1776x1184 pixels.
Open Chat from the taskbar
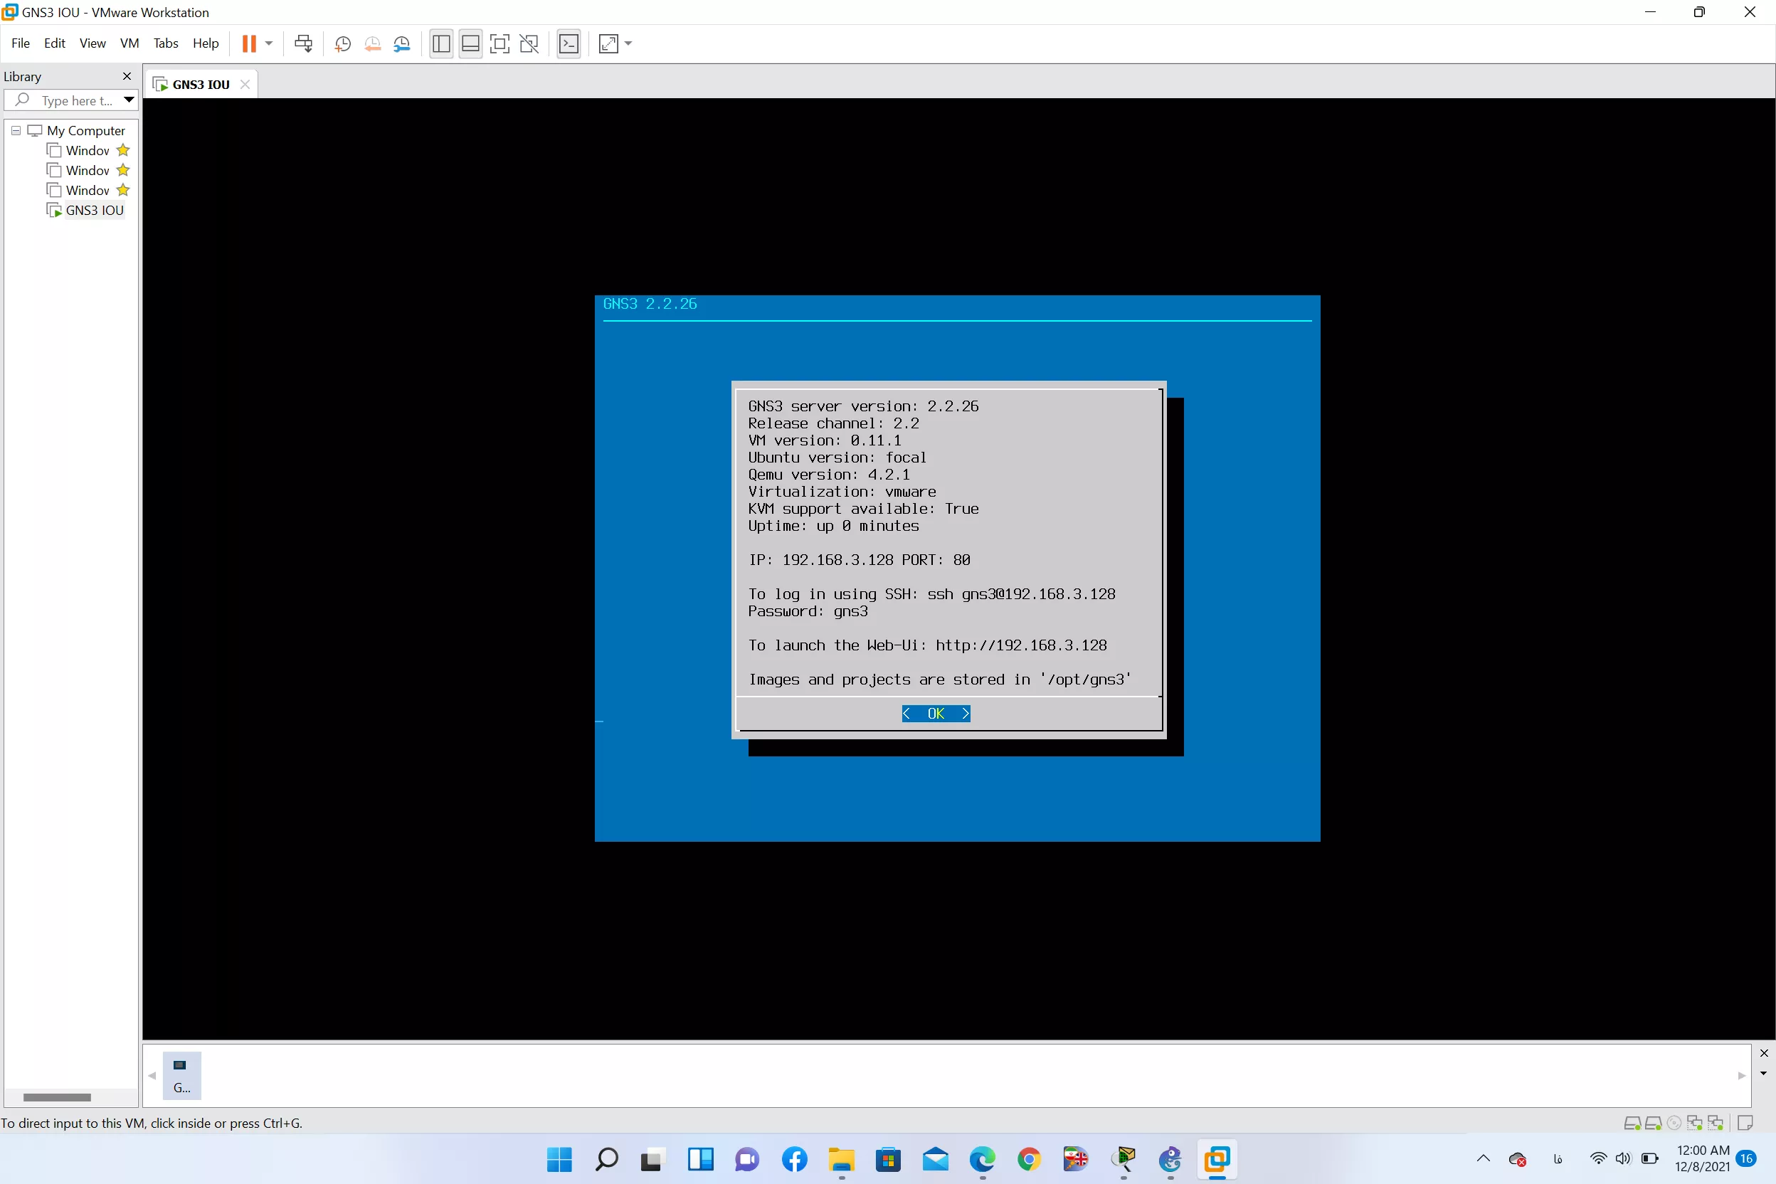click(x=747, y=1159)
